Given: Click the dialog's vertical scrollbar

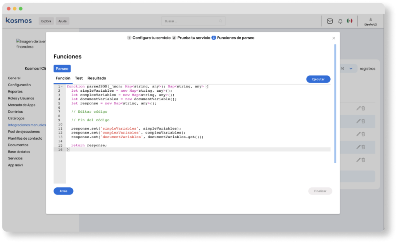Looking at the screenshot, I should coord(335,104).
